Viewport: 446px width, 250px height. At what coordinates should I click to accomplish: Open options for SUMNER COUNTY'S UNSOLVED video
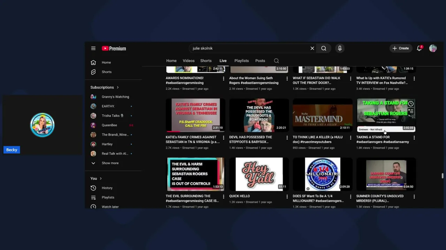(414, 197)
